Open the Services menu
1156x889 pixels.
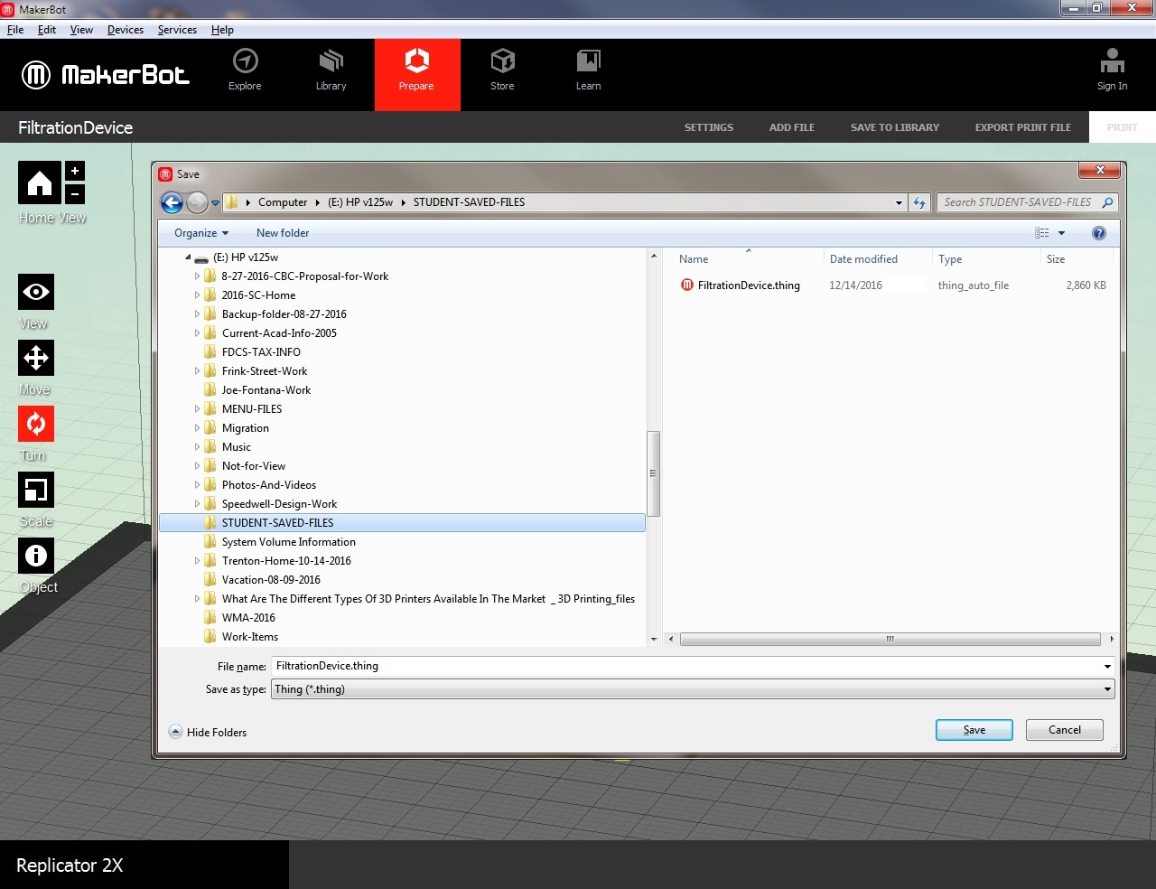177,30
